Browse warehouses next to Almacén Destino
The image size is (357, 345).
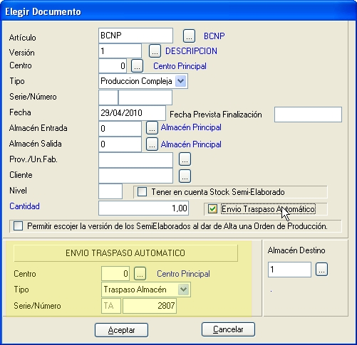(x=321, y=270)
